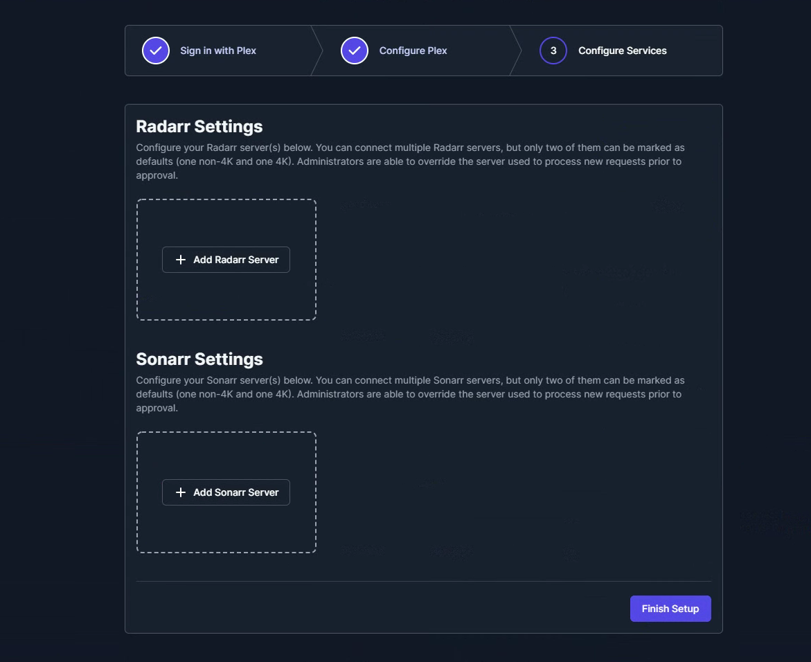Click the checkmark icon for Sign in with Plex

point(156,51)
